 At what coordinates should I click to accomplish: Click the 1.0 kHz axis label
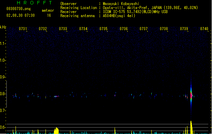point(3,60)
